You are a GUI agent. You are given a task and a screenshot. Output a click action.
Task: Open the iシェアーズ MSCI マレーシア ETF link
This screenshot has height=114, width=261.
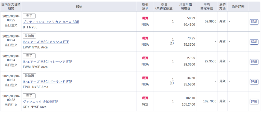click(47, 62)
